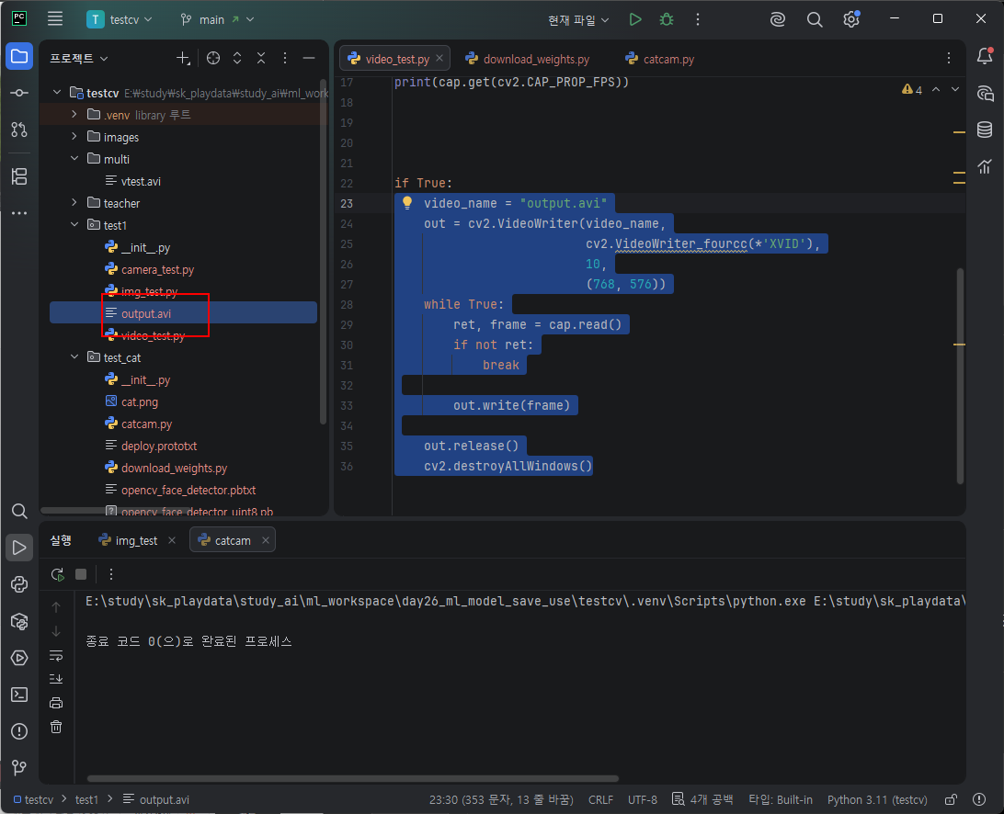Open the Python Packages tool window
This screenshot has width=1004, height=814.
click(19, 621)
